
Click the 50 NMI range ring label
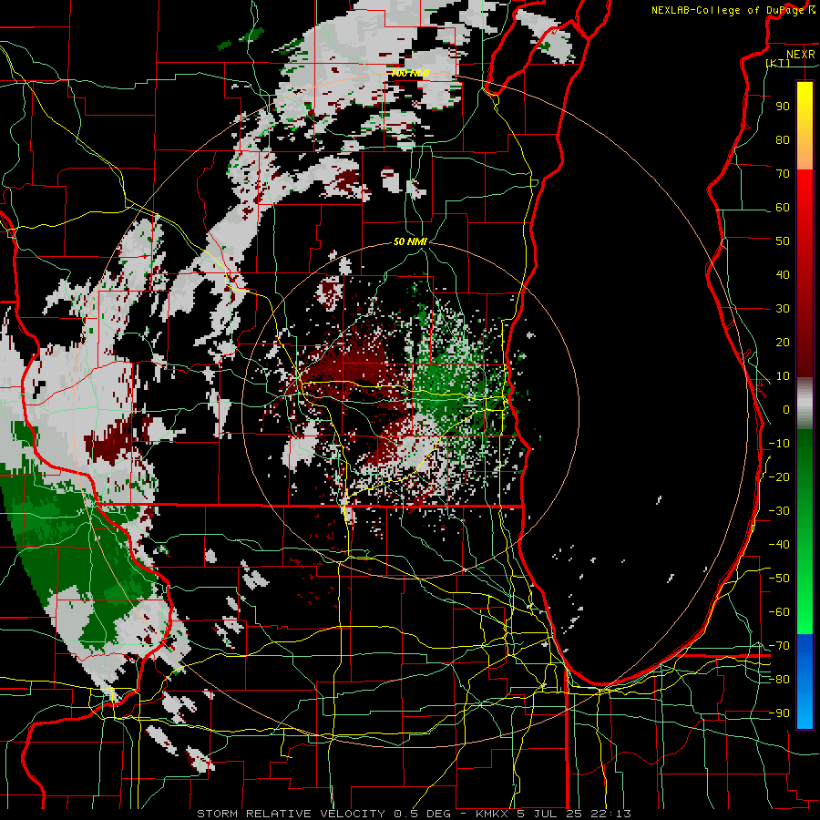point(411,241)
